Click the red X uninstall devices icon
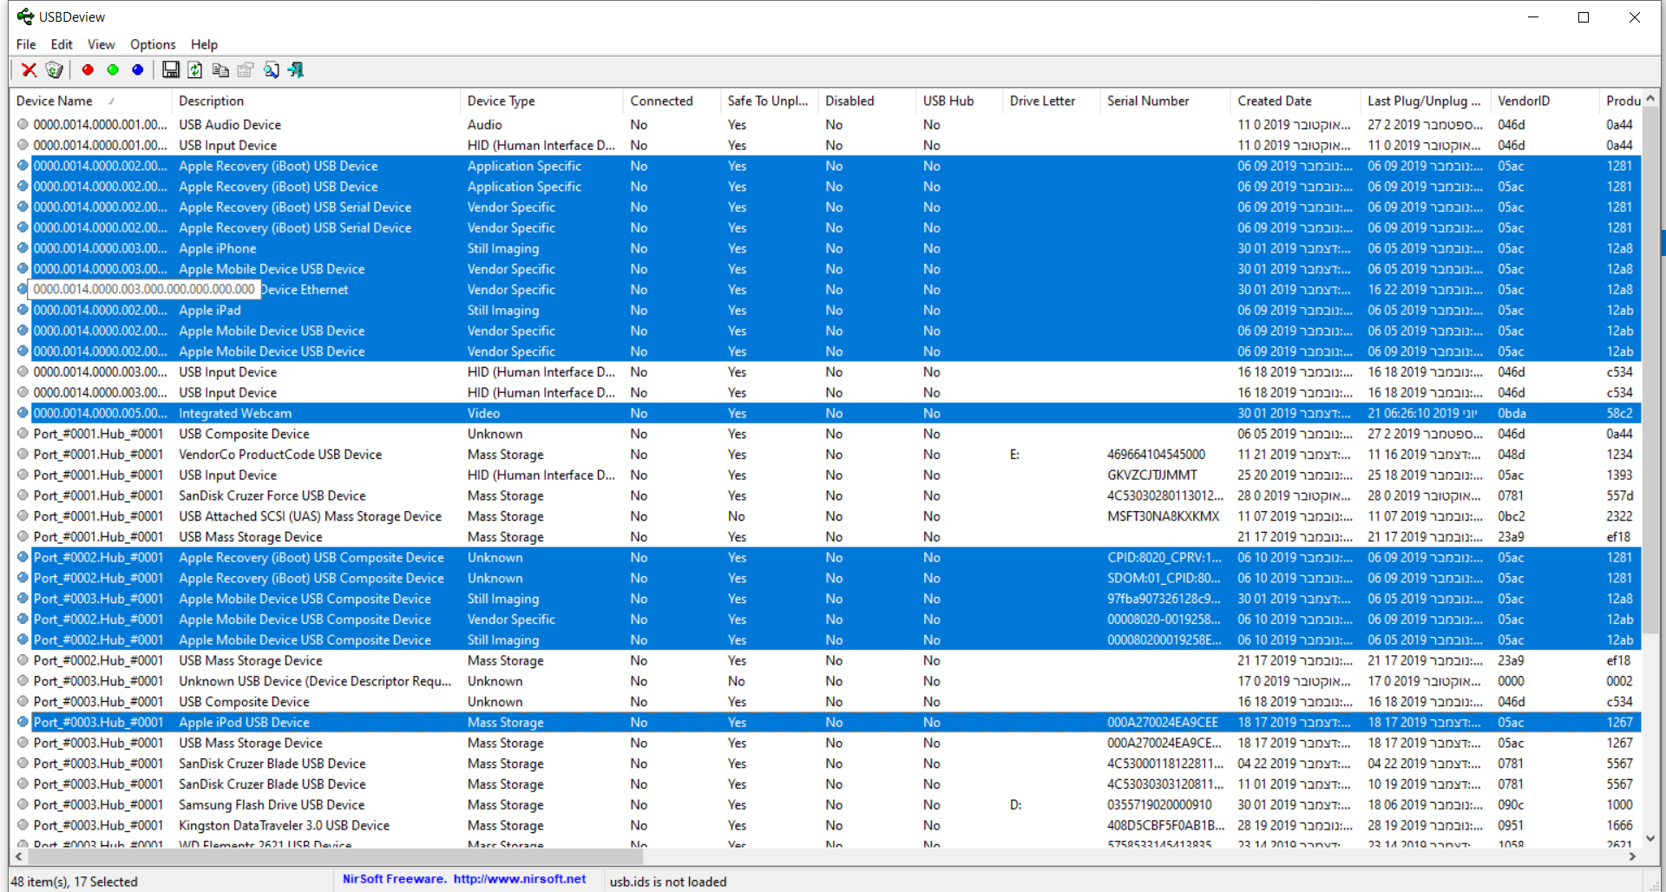1666x892 pixels. (29, 70)
